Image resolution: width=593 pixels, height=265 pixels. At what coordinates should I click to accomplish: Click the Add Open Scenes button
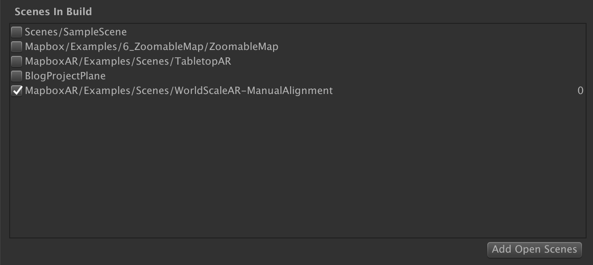click(534, 249)
